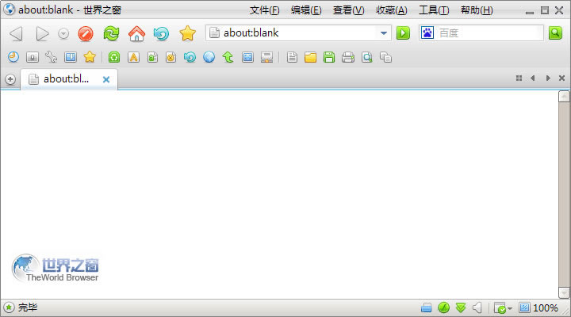
Task: Toggle the green Flash filter status icon
Action: point(443,307)
